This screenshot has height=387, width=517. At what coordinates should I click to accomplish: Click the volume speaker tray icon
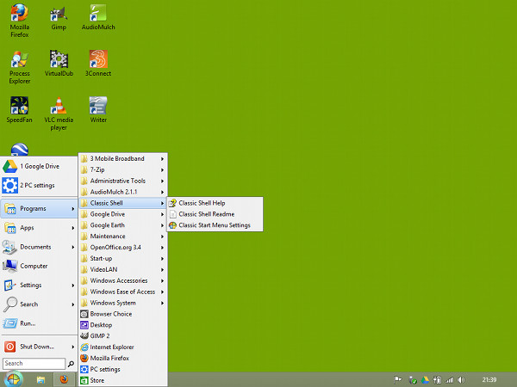461,380
